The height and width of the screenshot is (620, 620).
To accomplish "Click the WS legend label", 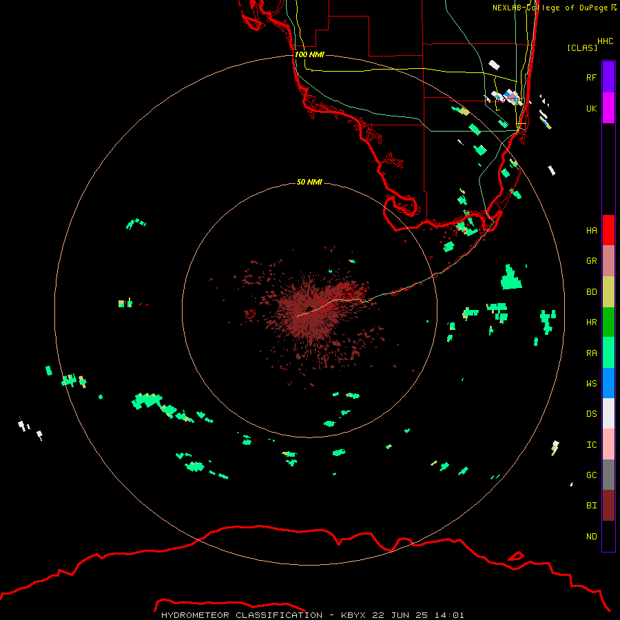I will [591, 383].
